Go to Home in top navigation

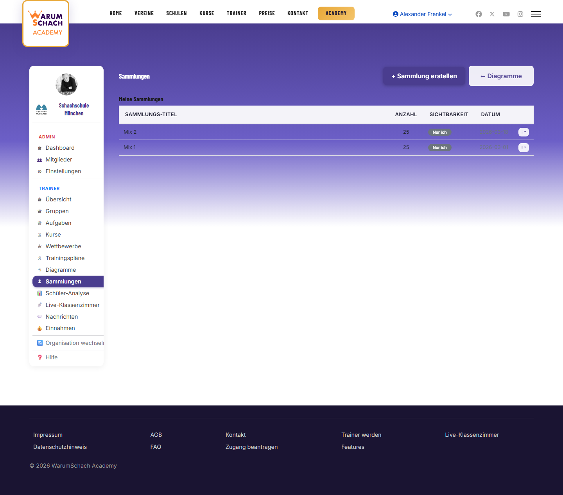coord(116,13)
